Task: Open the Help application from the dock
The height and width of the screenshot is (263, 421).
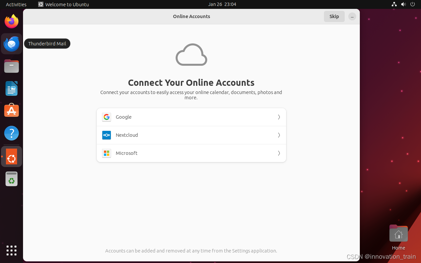Action: (12, 133)
